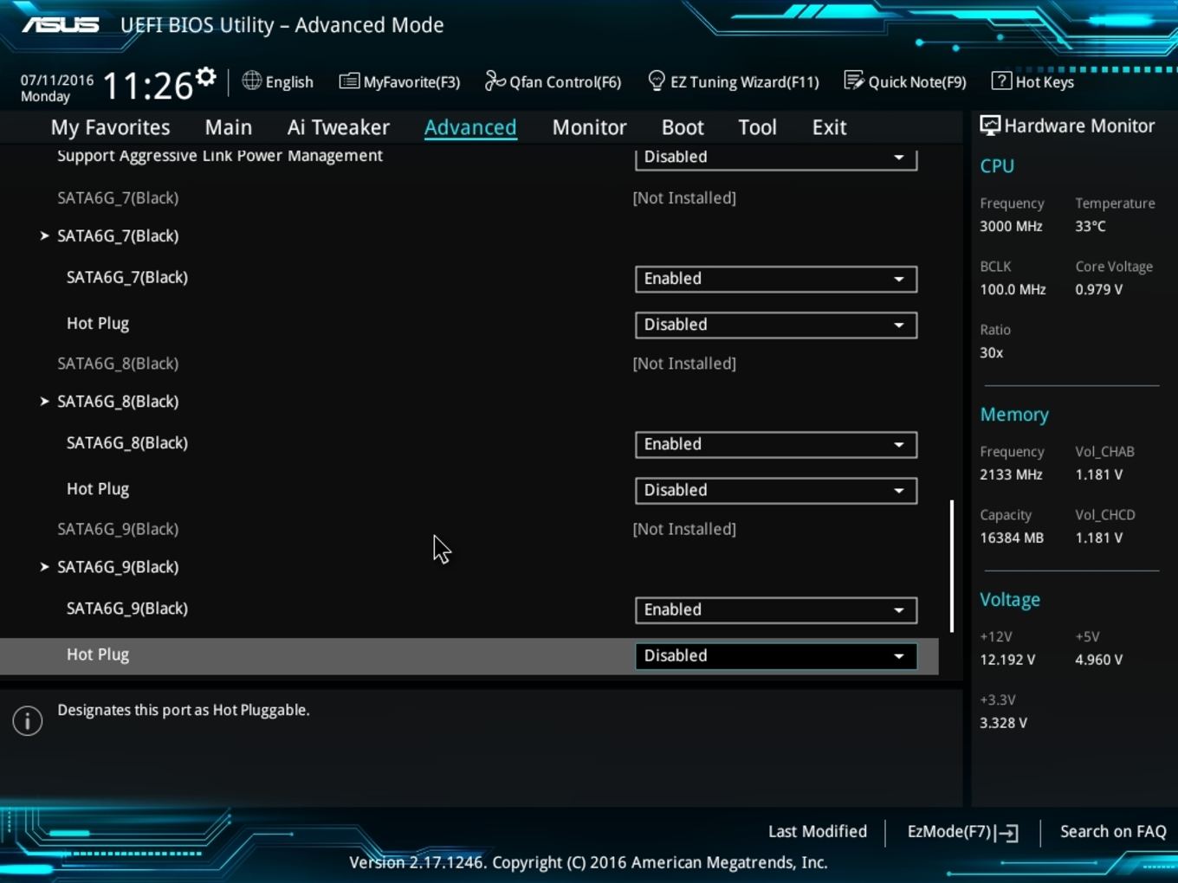Open the SATA6G_7(Black) Enabled dropdown
The image size is (1178, 883).
[776, 279]
